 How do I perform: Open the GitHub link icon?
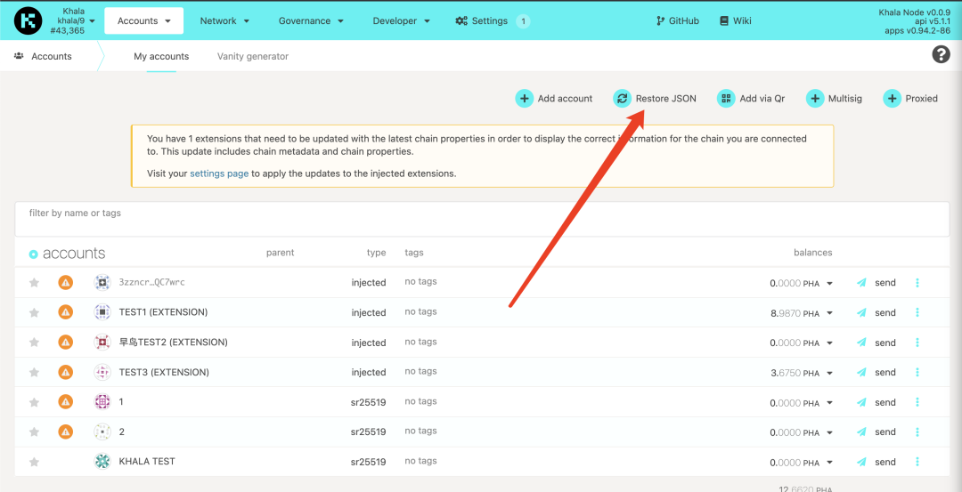tap(660, 21)
